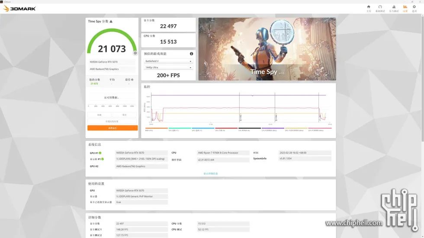Click the AMD Ryzen 7 9700X CPU field
This screenshot has width=424, height=238.
[223, 153]
